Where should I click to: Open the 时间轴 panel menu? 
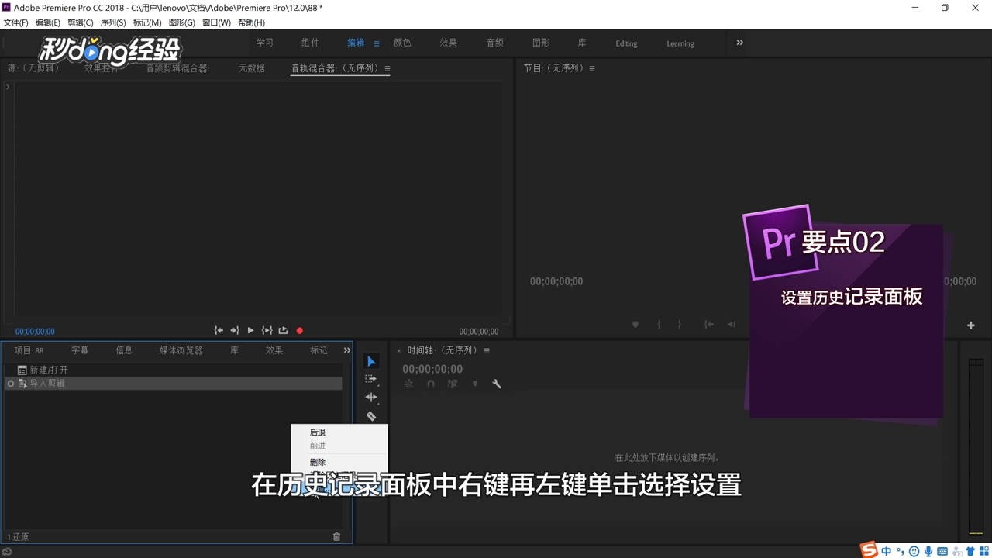click(487, 351)
